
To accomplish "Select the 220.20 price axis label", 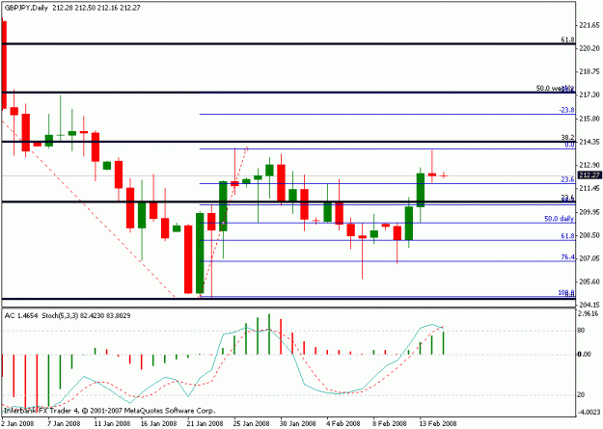I will 589,48.
